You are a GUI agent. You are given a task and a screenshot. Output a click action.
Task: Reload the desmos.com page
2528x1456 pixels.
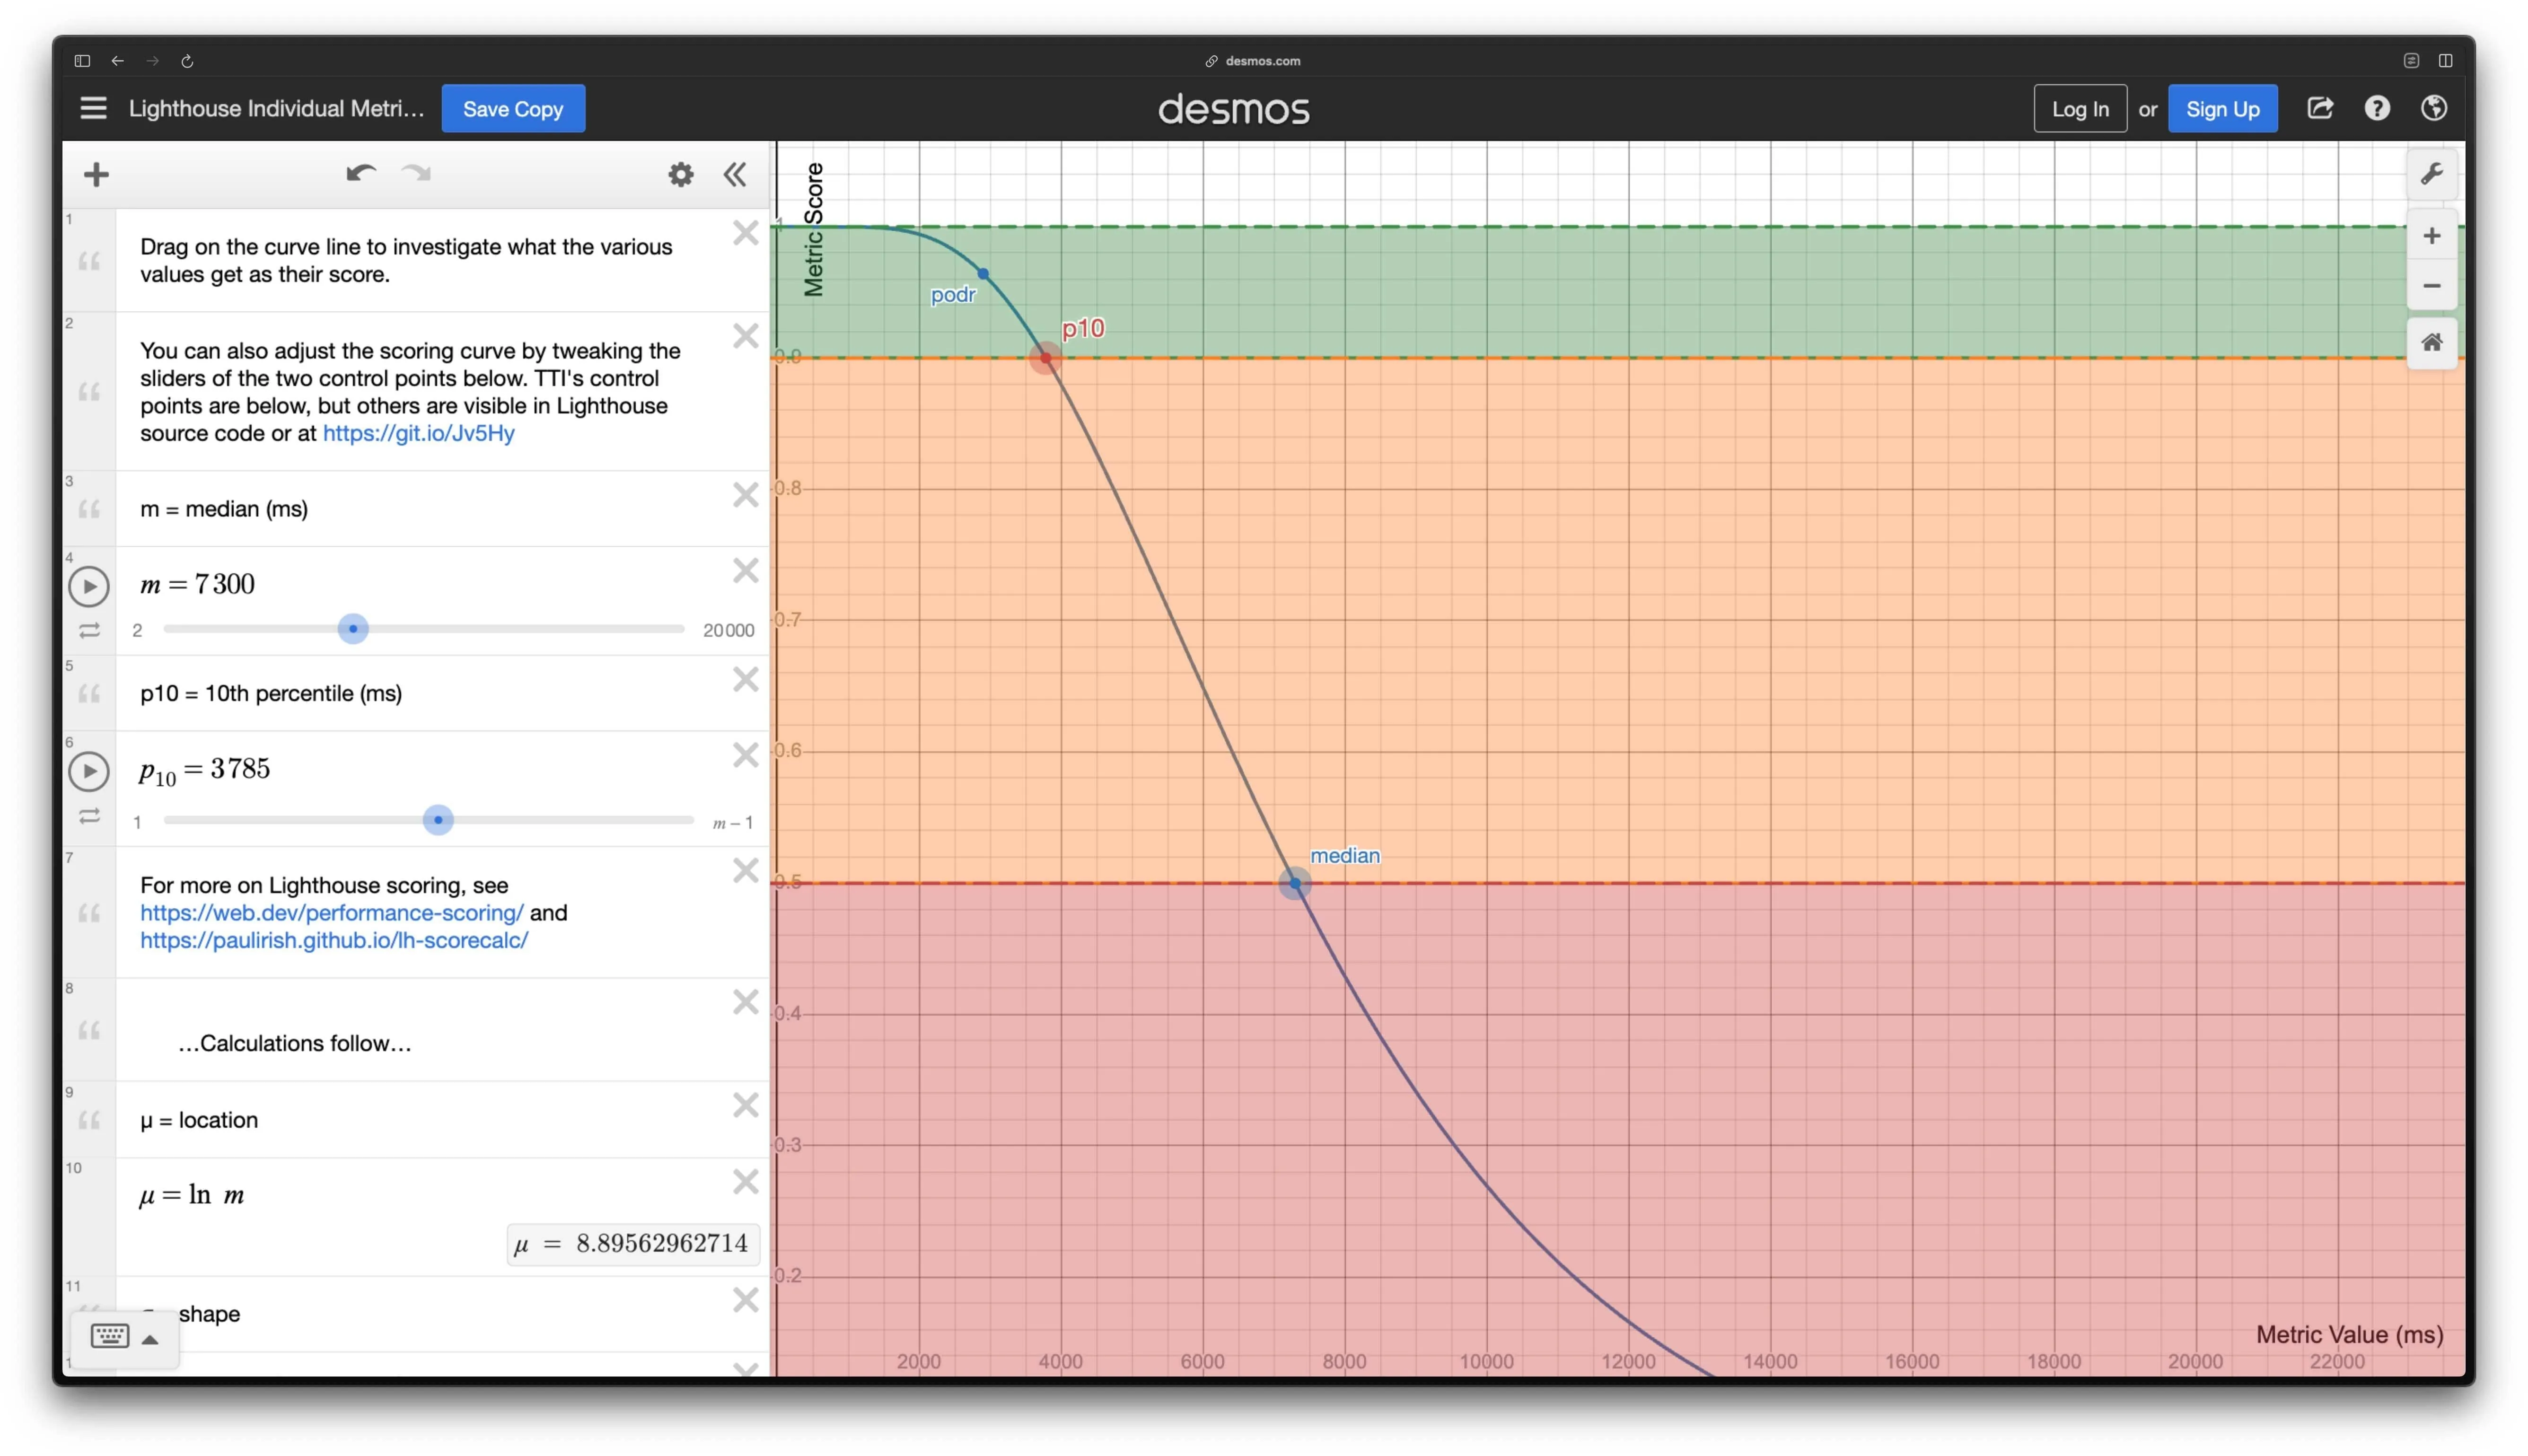pos(187,61)
